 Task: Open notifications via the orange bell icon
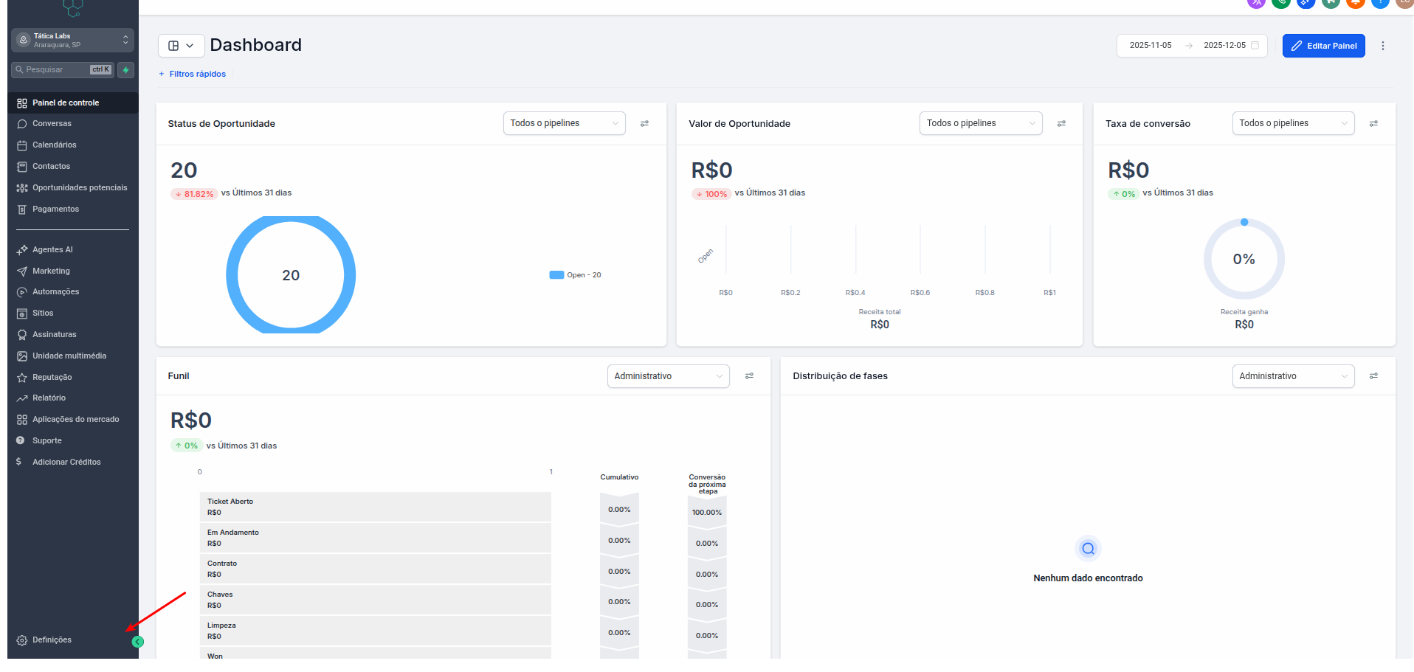pyautogui.click(x=1355, y=2)
